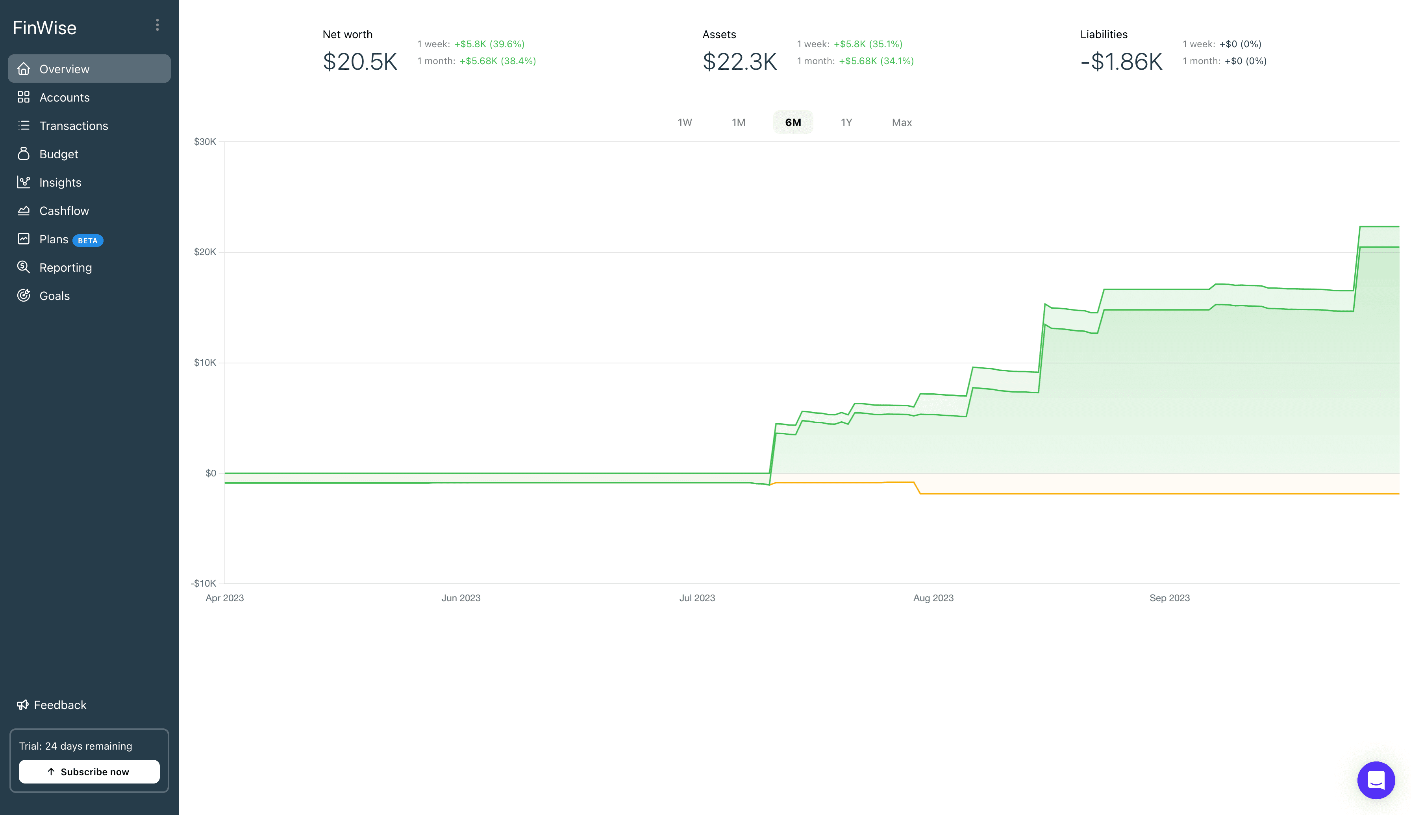The width and height of the screenshot is (1411, 815).
Task: Open the Insights chart icon
Action: pyautogui.click(x=24, y=182)
